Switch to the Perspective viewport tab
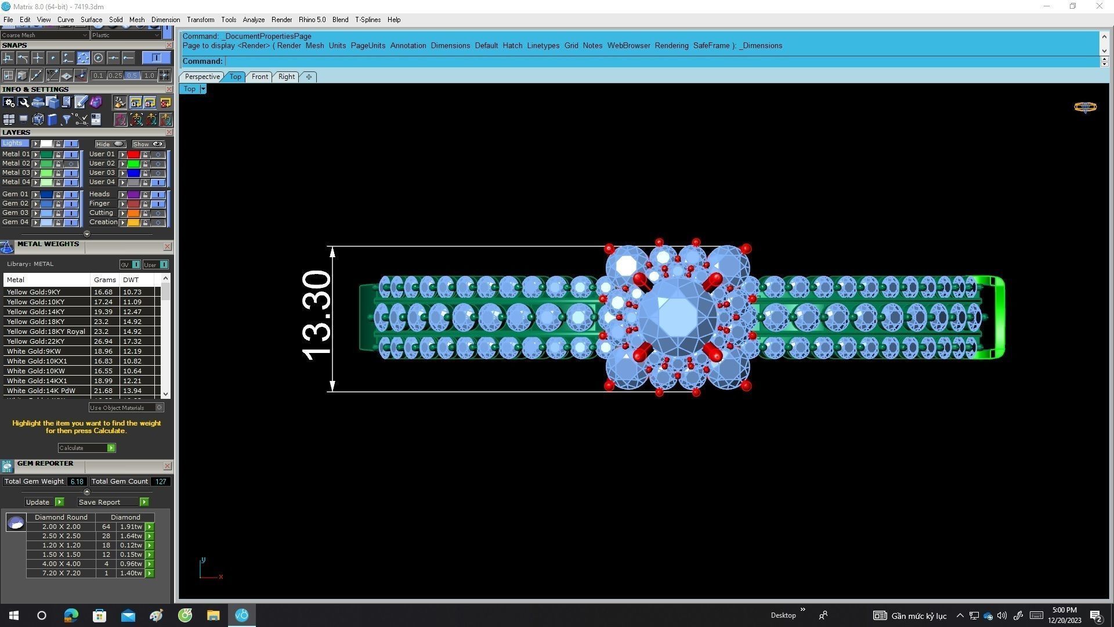This screenshot has width=1114, height=627. point(202,77)
